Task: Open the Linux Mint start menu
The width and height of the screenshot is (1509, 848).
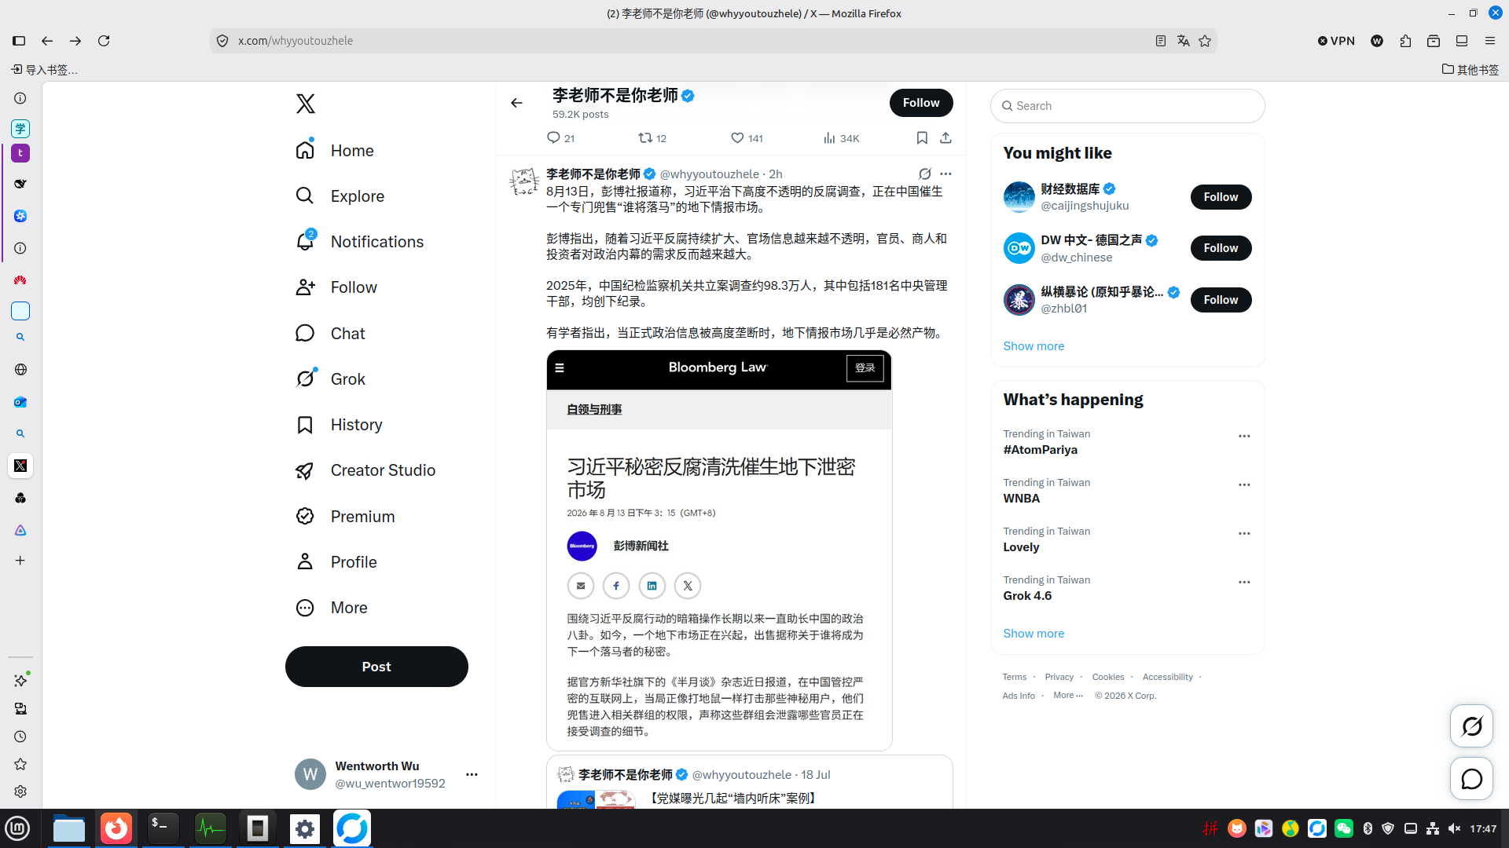Action: pos(17,828)
